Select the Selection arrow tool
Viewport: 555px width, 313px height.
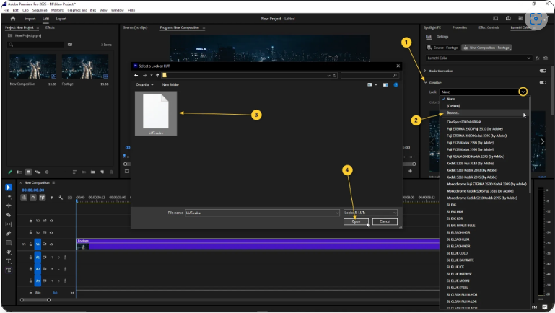click(9, 187)
